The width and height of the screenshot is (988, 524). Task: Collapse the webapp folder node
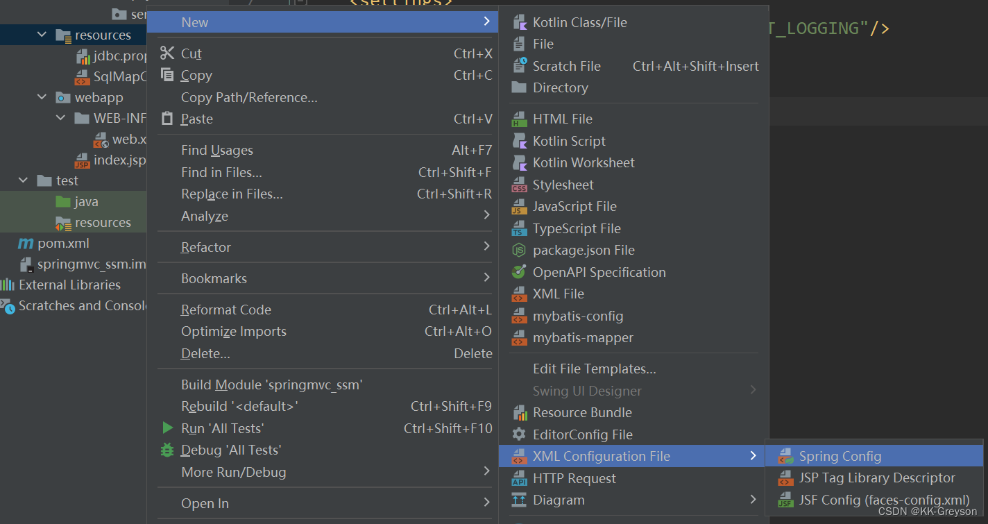[x=42, y=97]
